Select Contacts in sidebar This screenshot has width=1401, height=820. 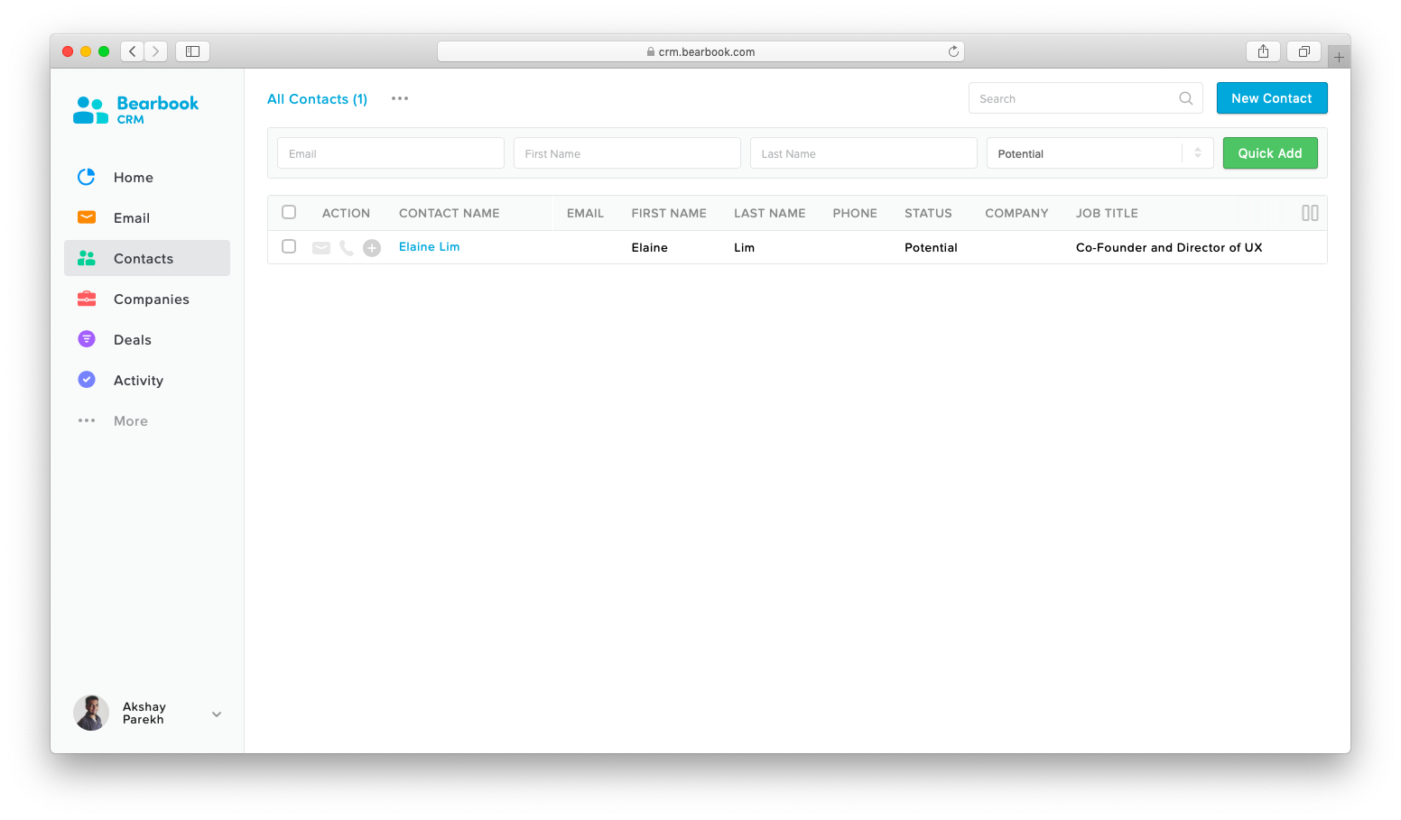pyautogui.click(x=147, y=258)
